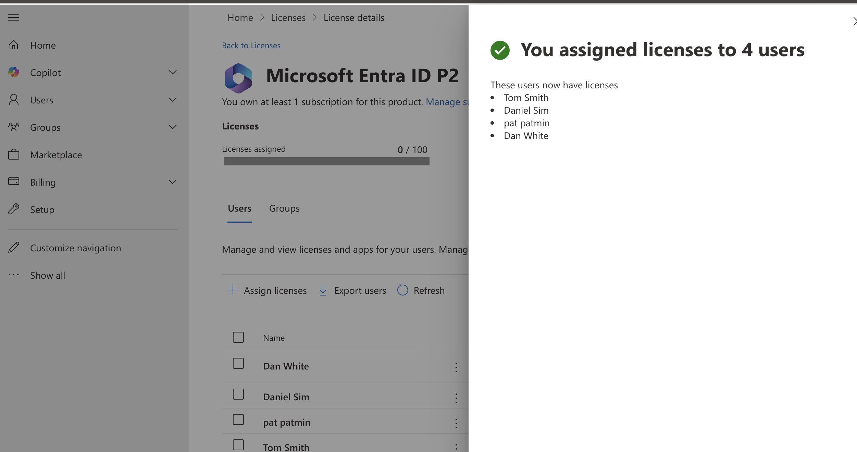Click the Show all ellipsis icon
The image size is (857, 452).
14,275
